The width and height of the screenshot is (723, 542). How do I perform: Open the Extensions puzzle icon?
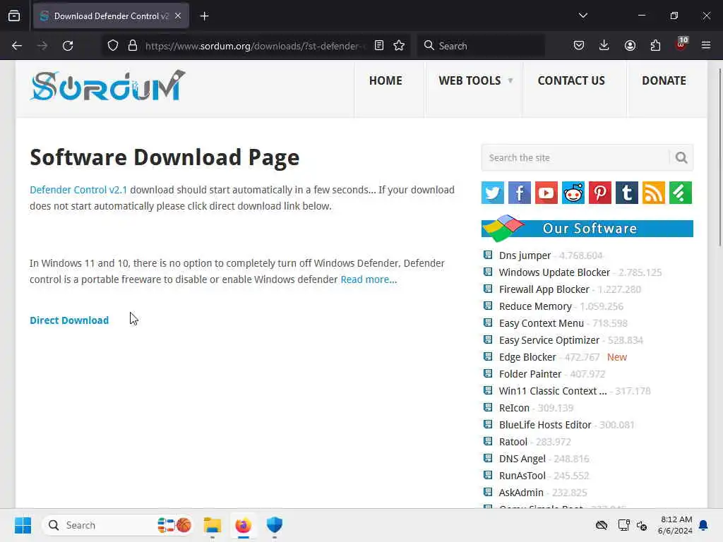655,46
